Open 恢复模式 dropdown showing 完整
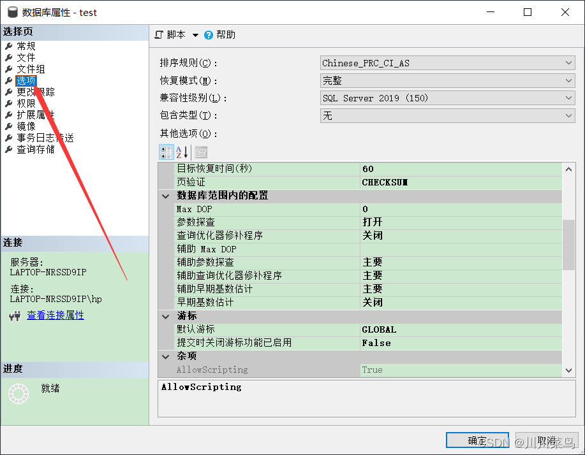585x455 pixels. [x=447, y=80]
